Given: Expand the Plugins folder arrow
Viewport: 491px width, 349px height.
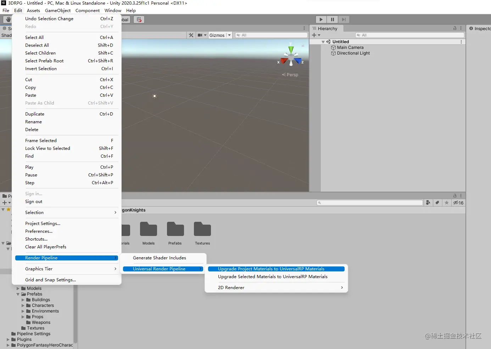Looking at the screenshot, I should pos(8,339).
